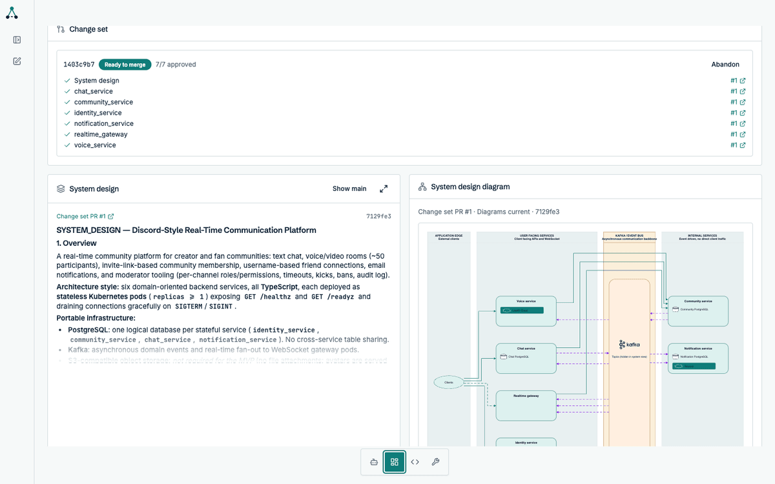Image resolution: width=775 pixels, height=484 pixels.
Task: Open PR #1 link for community_service row
Action: click(738, 102)
